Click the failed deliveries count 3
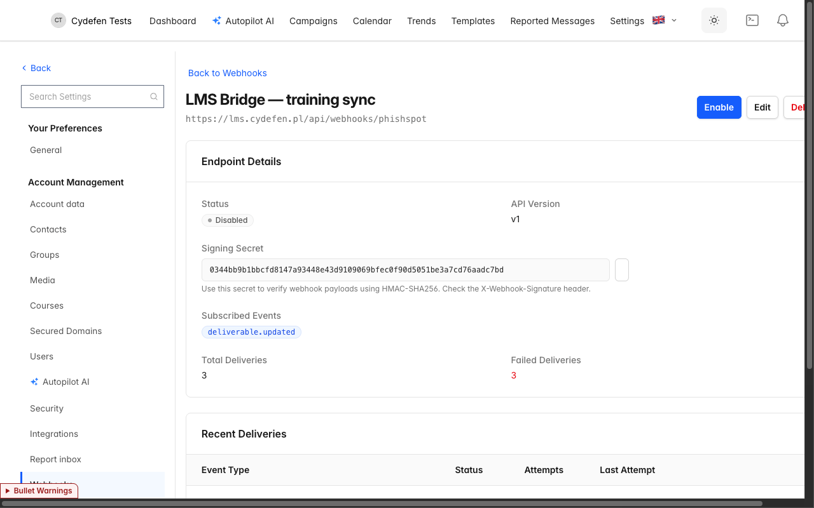 [x=514, y=375]
